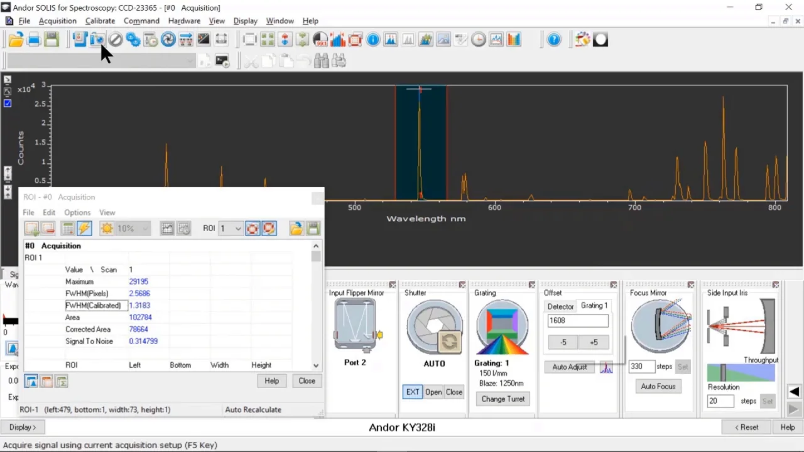Click the white circle on black icon
Screen dimensions: 804x452
pyautogui.click(x=600, y=40)
